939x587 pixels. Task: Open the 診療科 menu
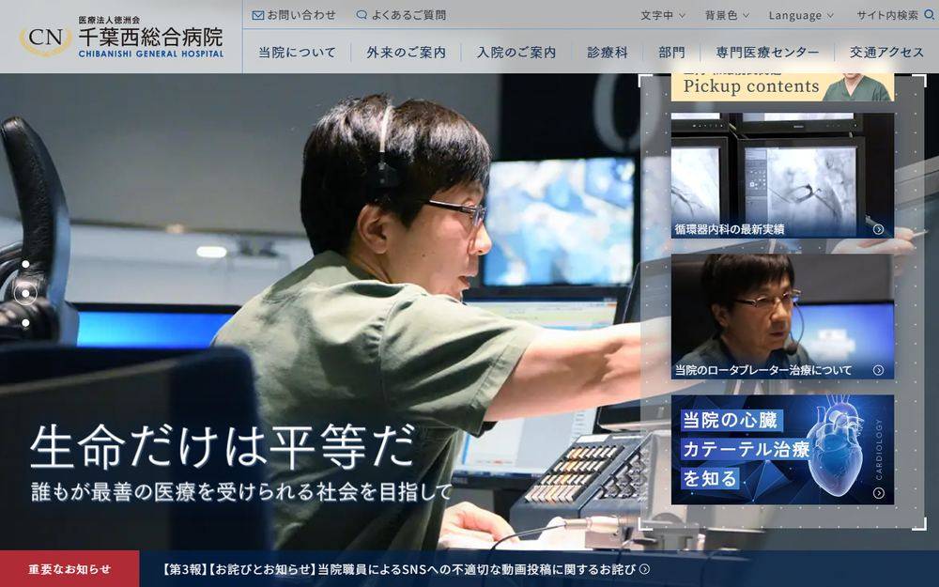(x=608, y=53)
